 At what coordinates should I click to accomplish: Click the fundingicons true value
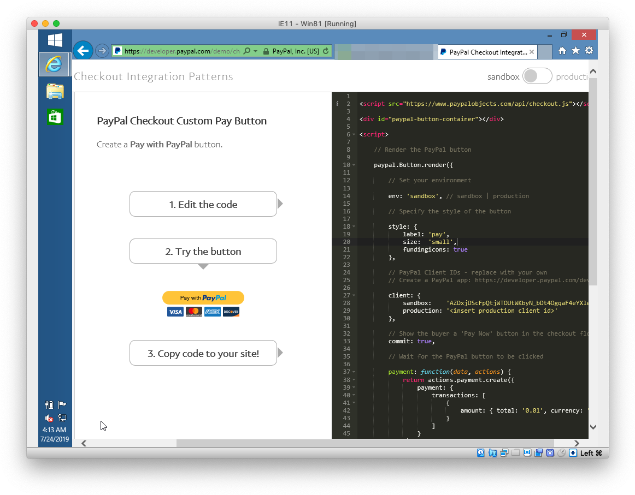tap(461, 249)
